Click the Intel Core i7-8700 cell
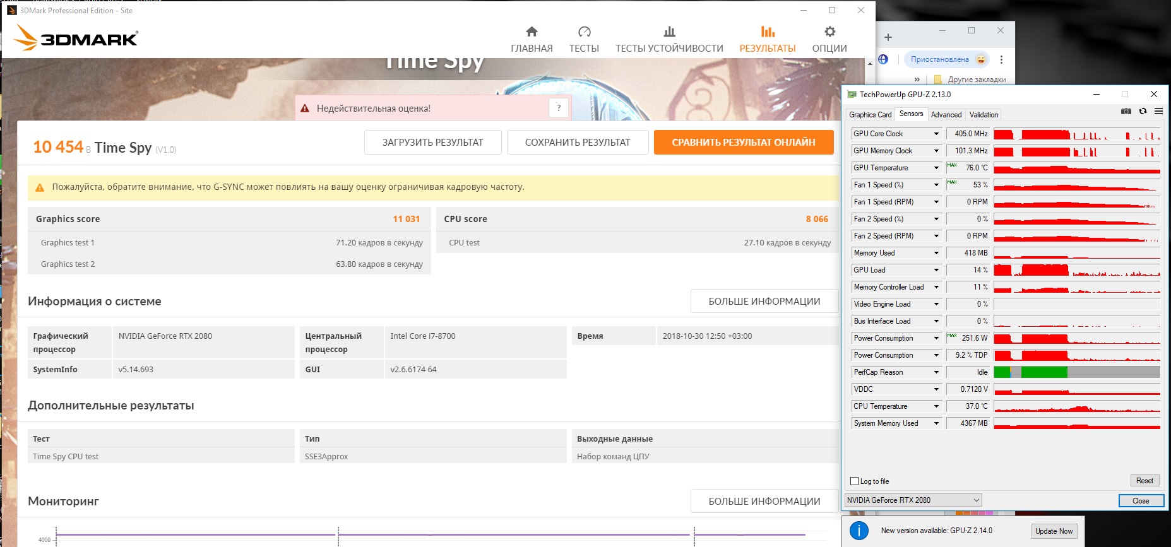This screenshot has width=1171, height=547. [475, 343]
